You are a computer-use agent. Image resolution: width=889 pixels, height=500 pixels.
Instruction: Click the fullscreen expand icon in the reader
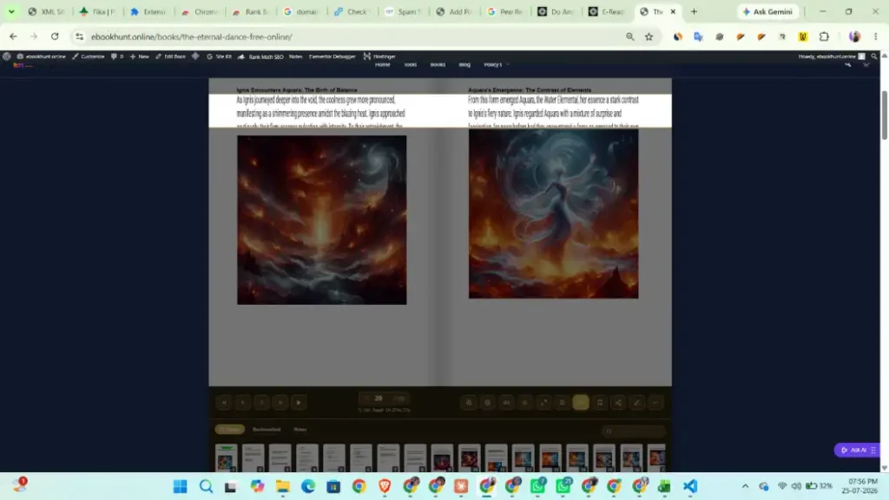543,403
